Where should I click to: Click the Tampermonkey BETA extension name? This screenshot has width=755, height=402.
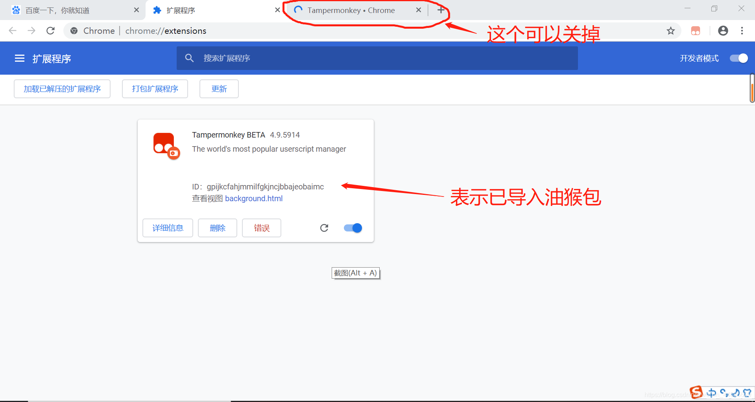(x=229, y=135)
